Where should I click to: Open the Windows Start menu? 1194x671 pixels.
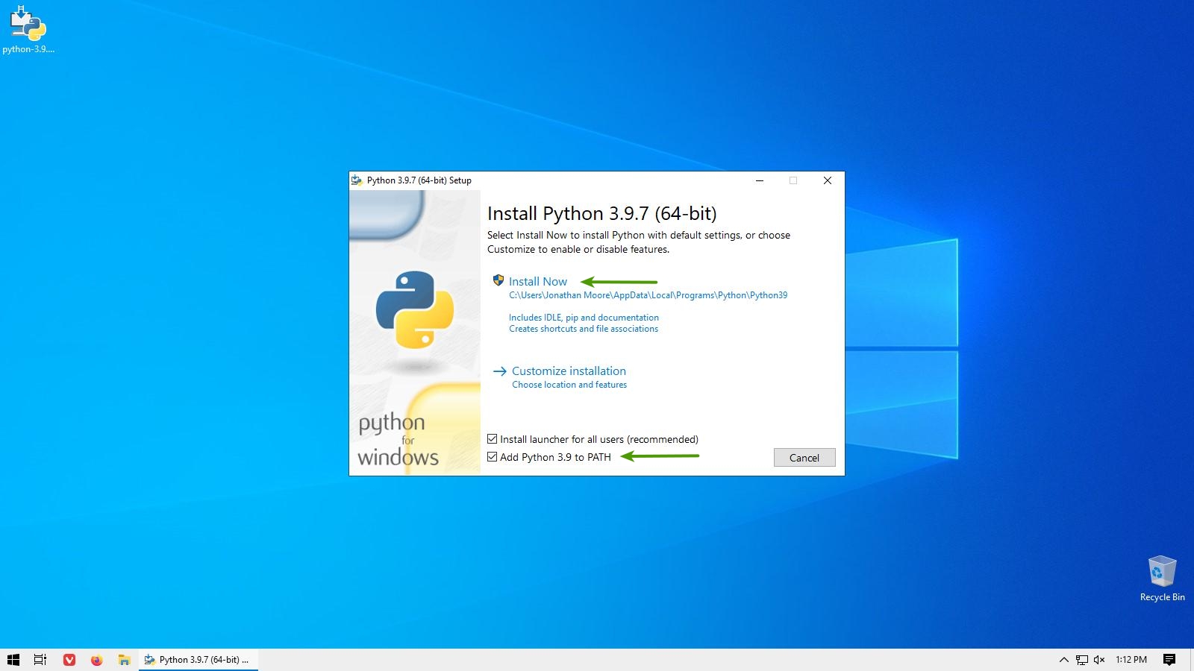pyautogui.click(x=13, y=660)
